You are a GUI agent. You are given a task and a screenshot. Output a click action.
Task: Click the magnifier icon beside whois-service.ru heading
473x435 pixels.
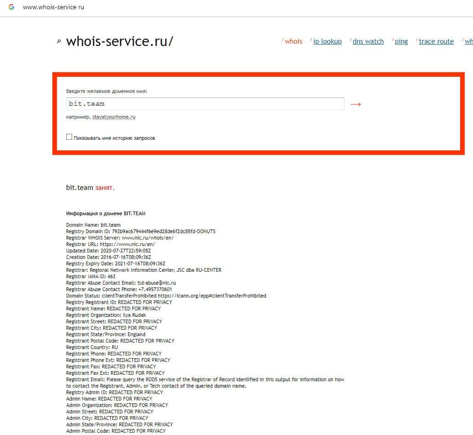[x=59, y=41]
